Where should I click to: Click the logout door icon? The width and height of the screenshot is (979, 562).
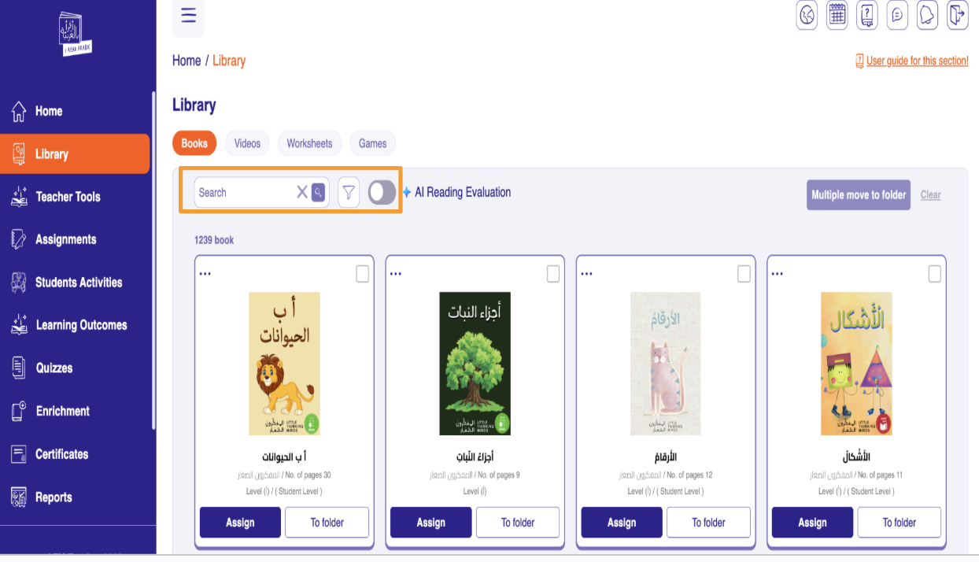[957, 15]
